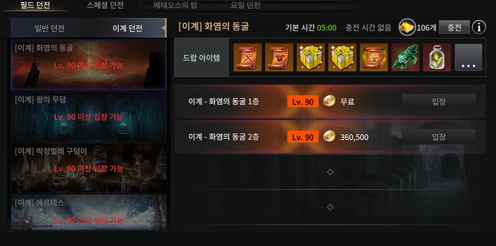
Task: Open the info icon next to 충전
Action: click(479, 27)
